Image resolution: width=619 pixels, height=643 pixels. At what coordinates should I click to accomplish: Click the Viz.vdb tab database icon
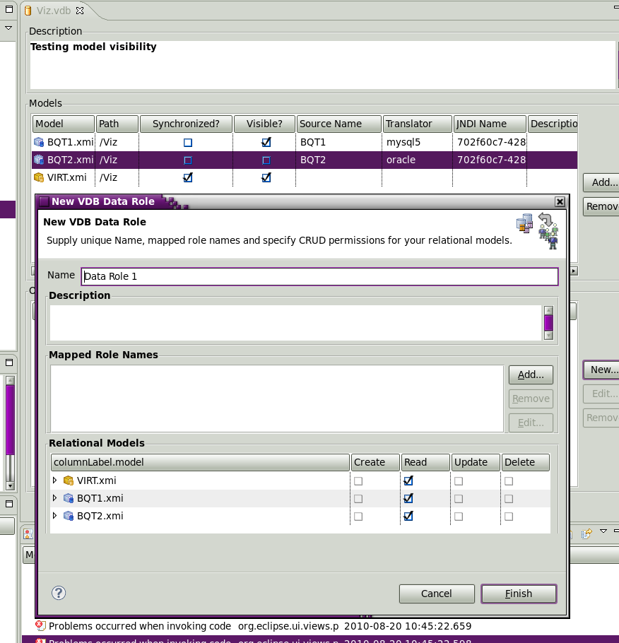pos(28,11)
